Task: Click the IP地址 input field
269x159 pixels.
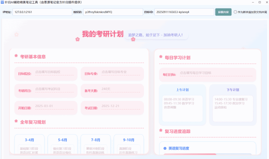Action: click(42, 12)
